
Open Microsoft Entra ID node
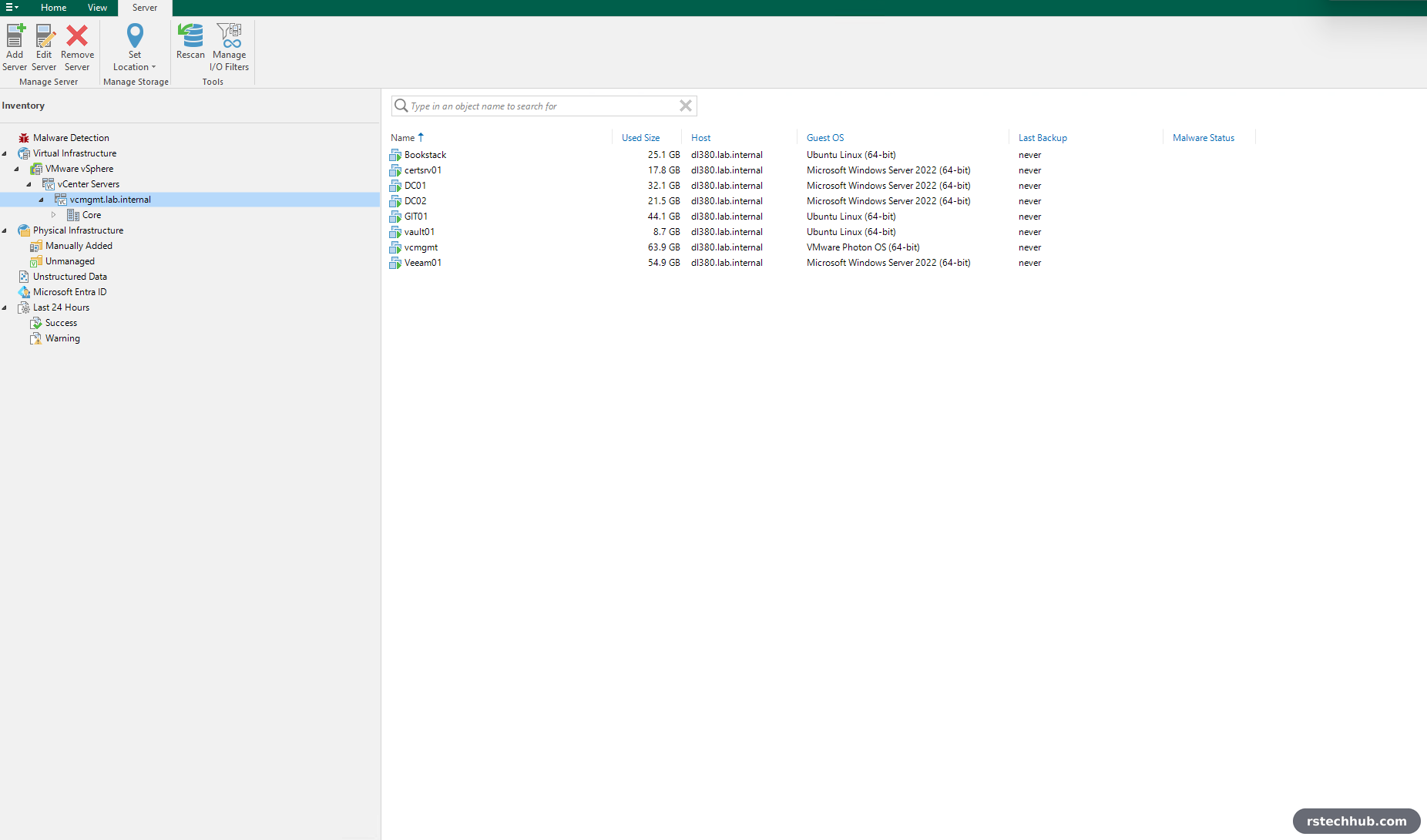point(69,292)
